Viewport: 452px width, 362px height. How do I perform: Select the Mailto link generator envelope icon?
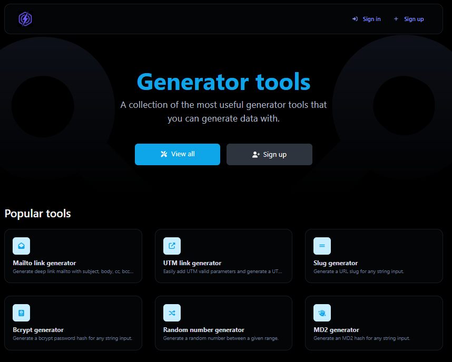tap(21, 246)
